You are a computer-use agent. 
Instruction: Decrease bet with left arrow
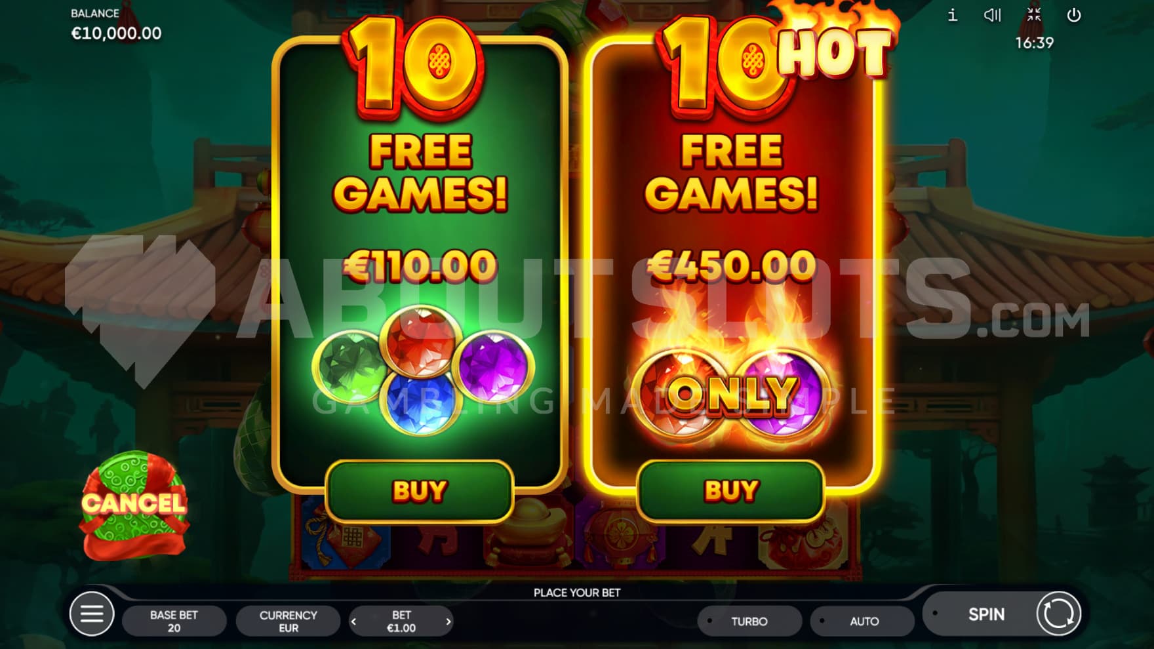354,621
